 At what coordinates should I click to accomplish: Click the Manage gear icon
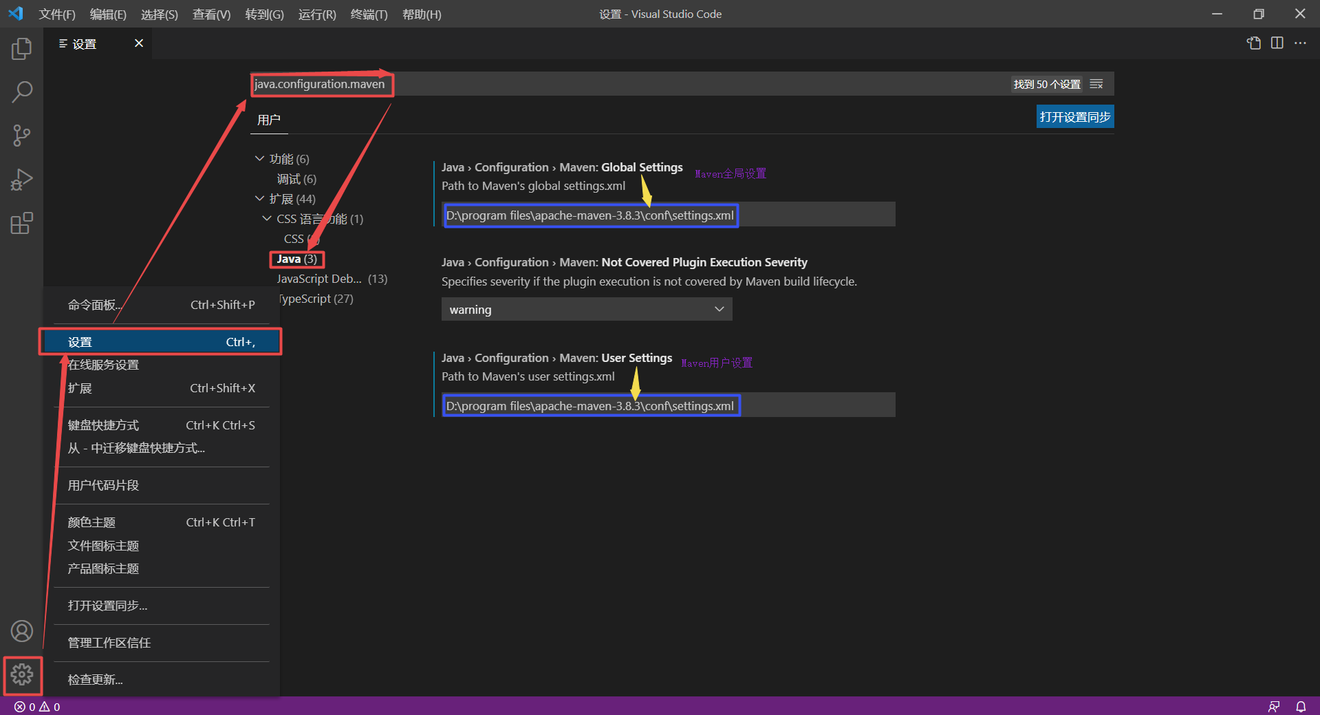point(21,674)
